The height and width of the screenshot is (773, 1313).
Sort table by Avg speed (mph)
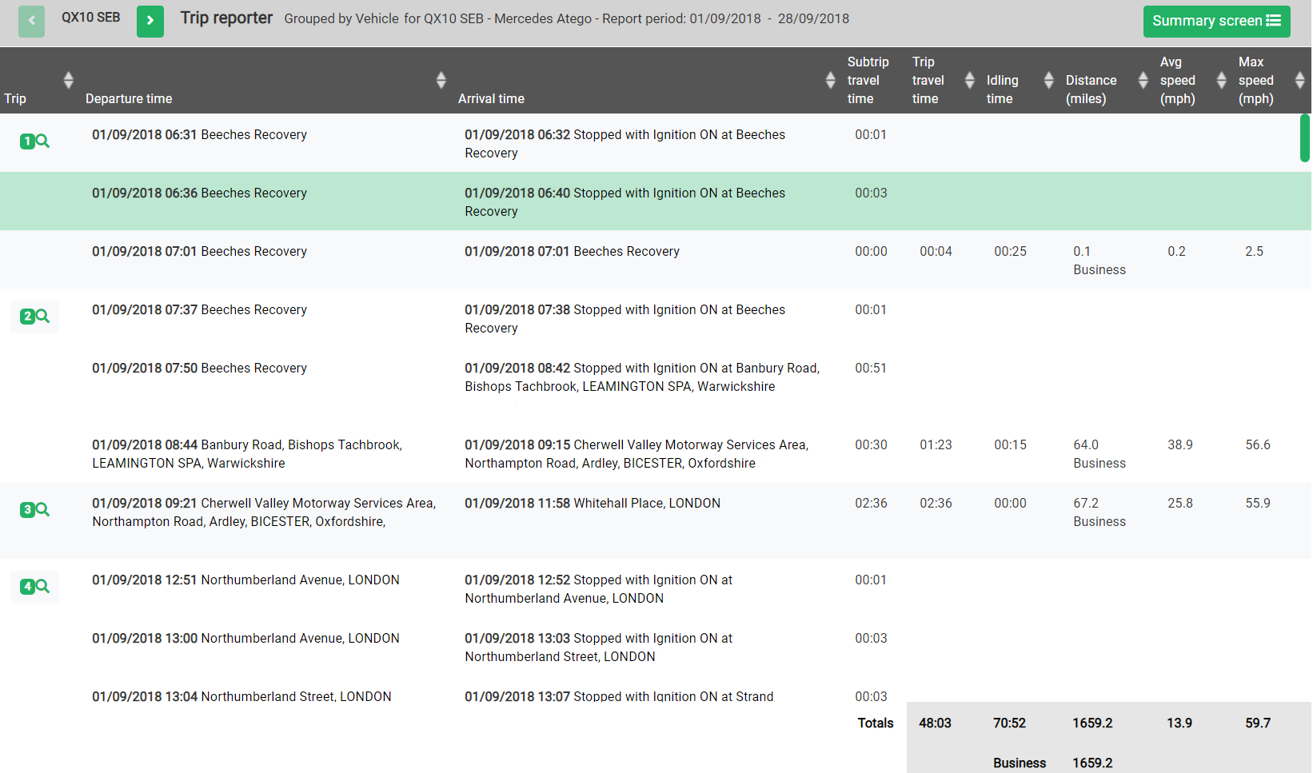tap(1221, 80)
